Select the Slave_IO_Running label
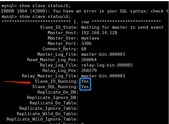 tap(57, 81)
